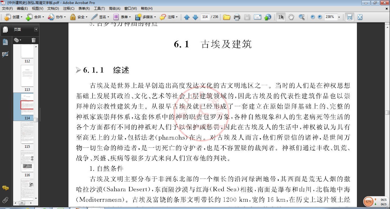Open the 文件(F) menu
This screenshot has width=390, height=209.
[x=7, y=9]
